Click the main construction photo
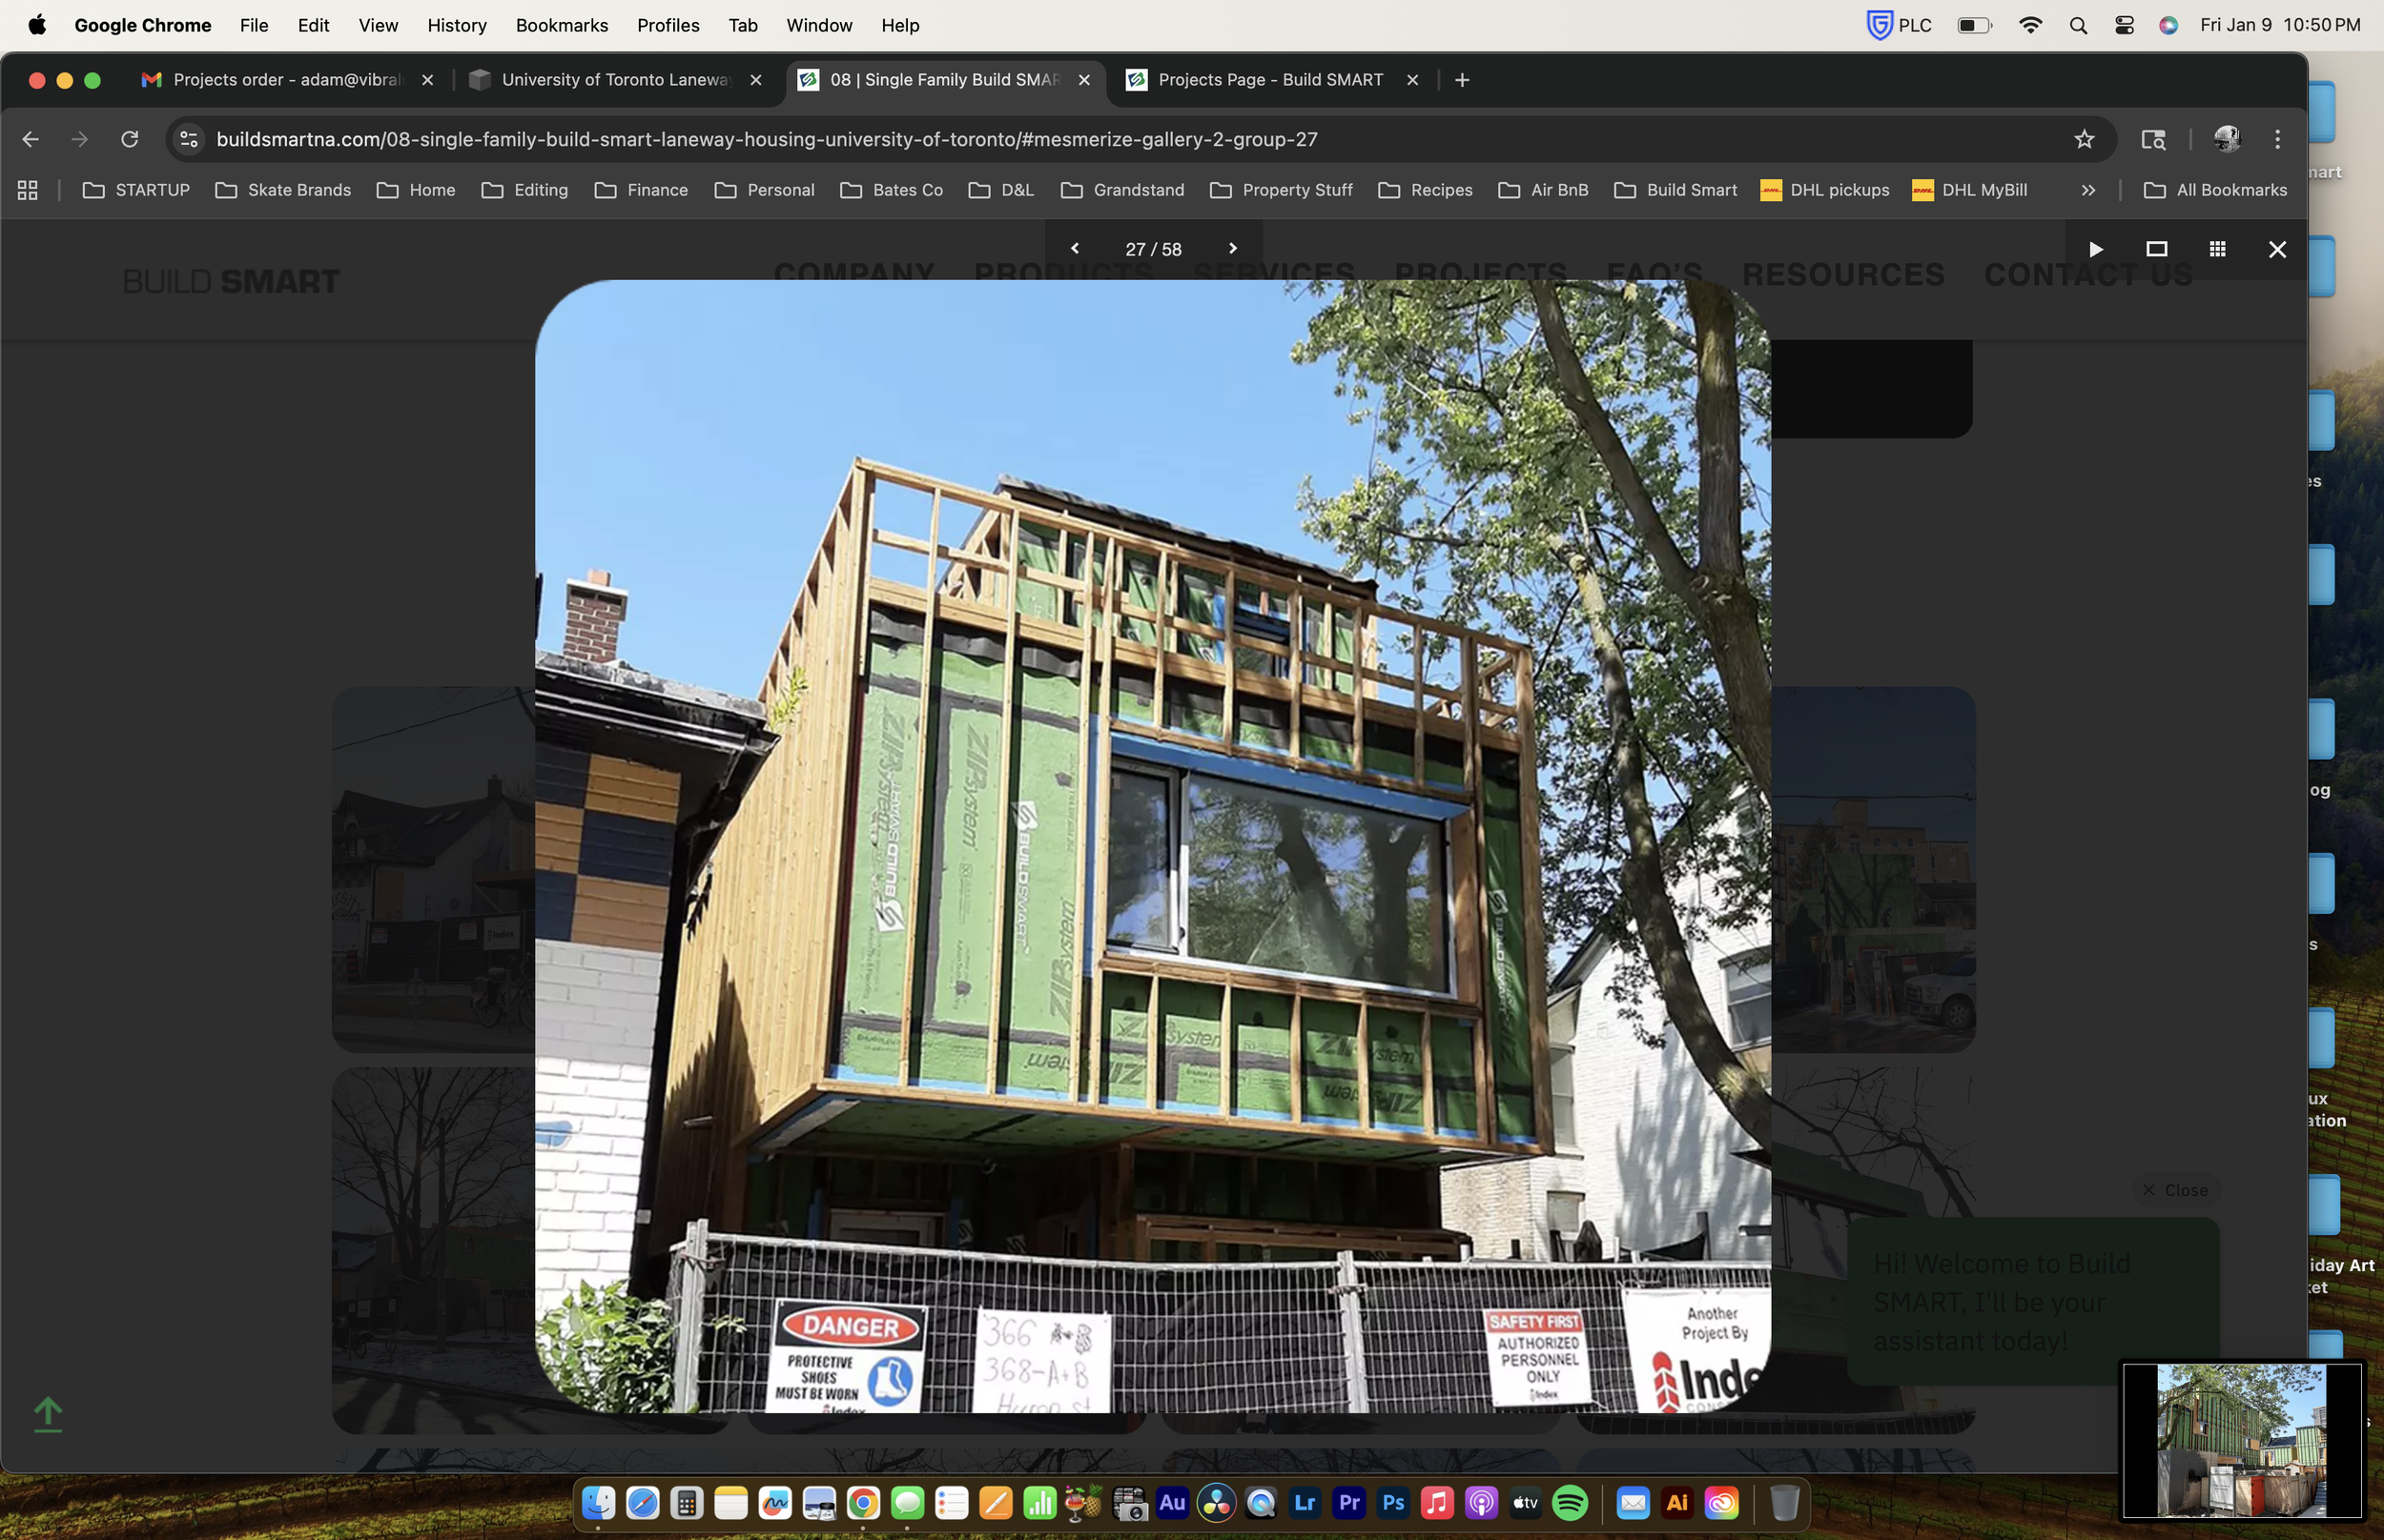 [1153, 846]
